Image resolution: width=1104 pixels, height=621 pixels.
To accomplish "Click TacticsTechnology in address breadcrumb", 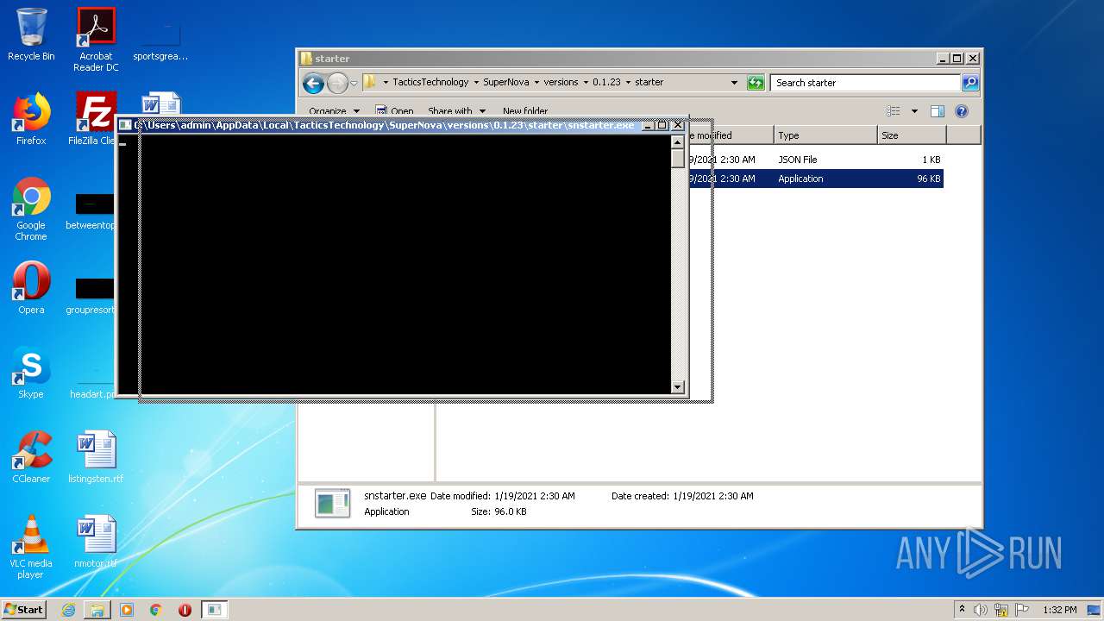I will click(x=430, y=83).
